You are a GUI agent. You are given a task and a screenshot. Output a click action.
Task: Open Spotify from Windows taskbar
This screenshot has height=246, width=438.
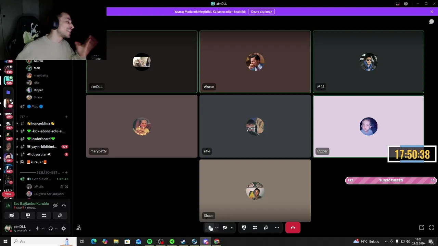[x=150, y=242]
